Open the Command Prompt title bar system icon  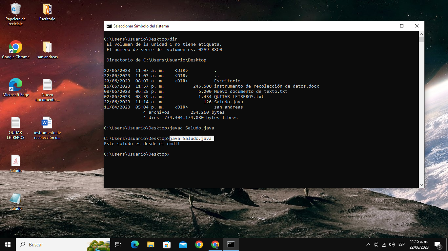point(109,26)
